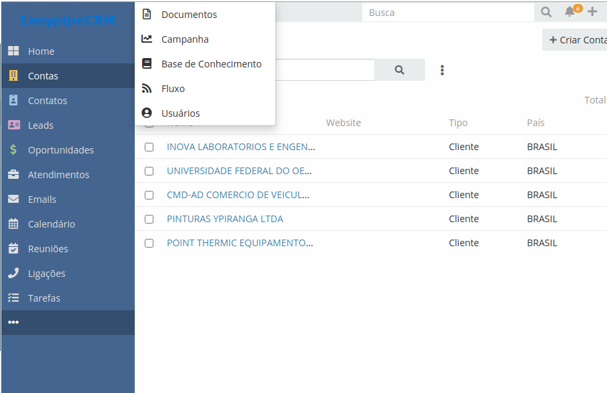Click the accounts list filter text field
Image resolution: width=607 pixels, height=393 pixels.
click(x=325, y=69)
